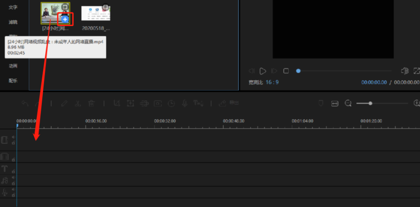420x207 pixels.
Task: Click the preview progress slider handle
Action: pyautogui.click(x=298, y=71)
